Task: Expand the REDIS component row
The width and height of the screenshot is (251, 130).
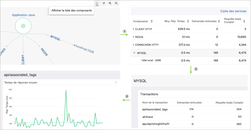Action: click(x=133, y=37)
